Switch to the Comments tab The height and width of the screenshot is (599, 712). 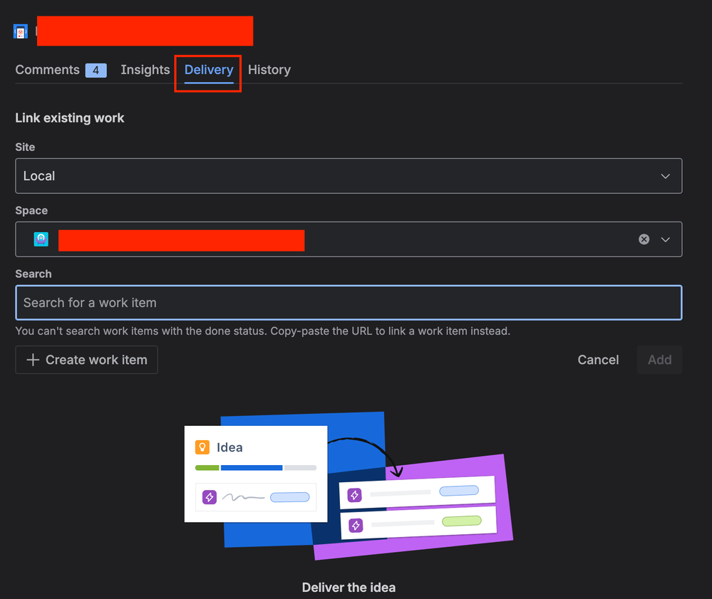[x=47, y=69]
